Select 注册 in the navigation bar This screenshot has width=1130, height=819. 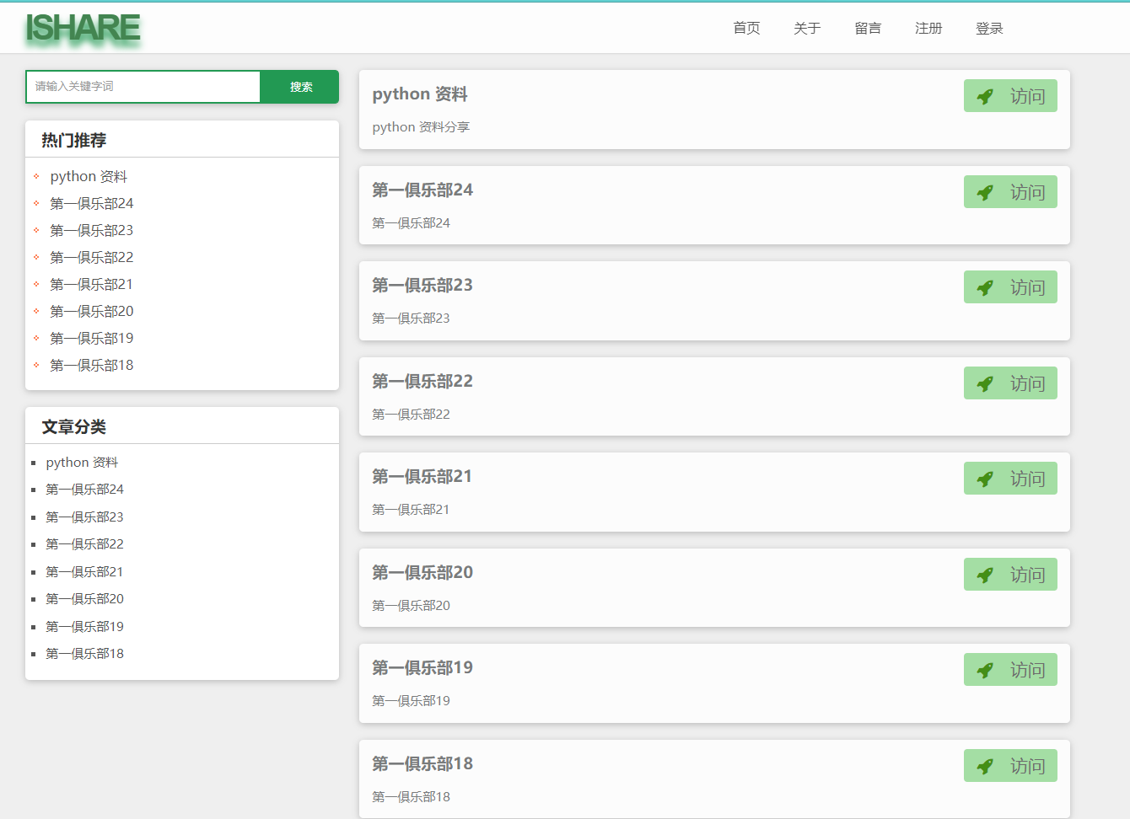(928, 29)
